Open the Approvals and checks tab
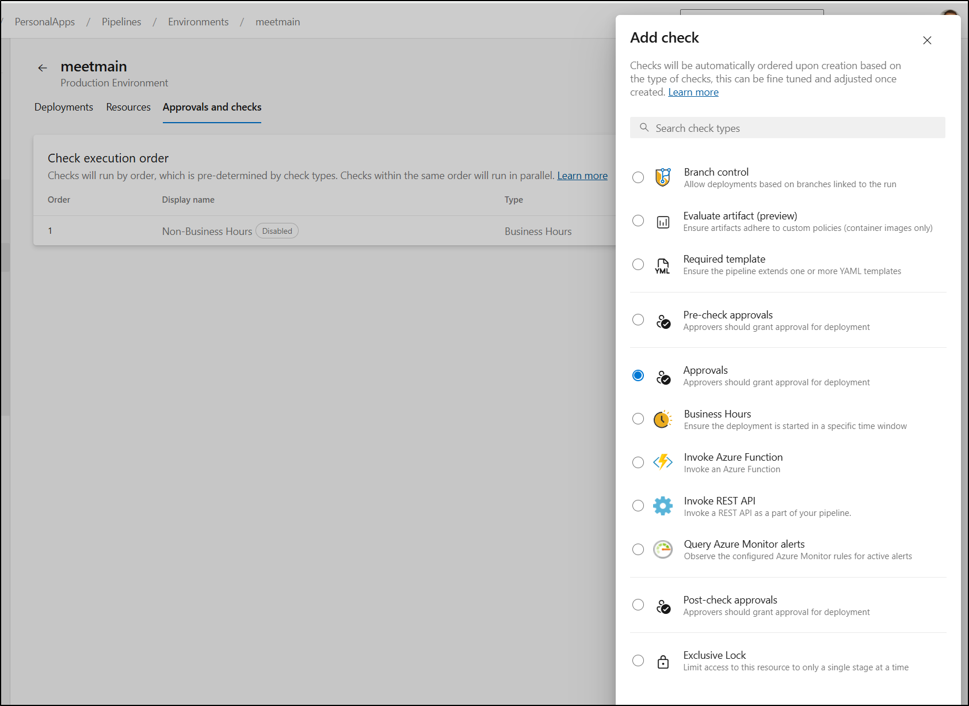 (x=212, y=107)
